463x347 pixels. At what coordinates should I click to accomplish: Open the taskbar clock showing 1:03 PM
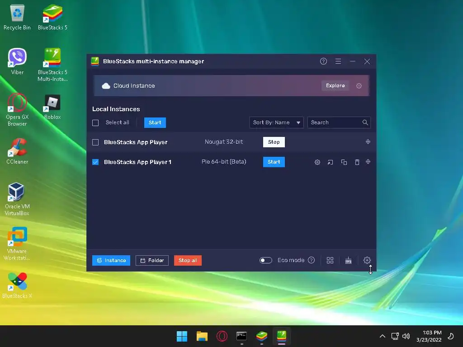point(429,336)
